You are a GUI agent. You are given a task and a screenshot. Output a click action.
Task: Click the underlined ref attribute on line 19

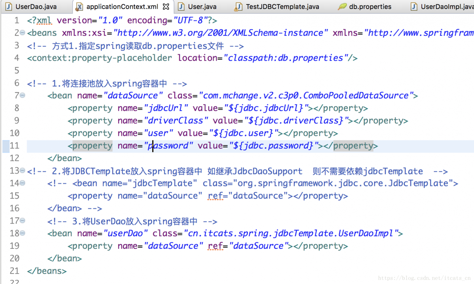coord(215,246)
